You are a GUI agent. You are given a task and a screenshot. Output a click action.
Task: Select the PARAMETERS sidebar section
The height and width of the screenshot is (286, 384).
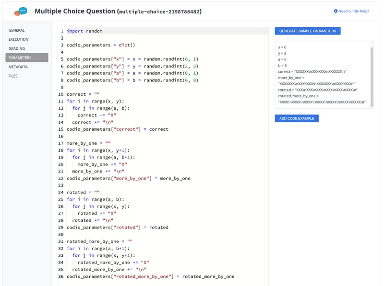point(20,57)
